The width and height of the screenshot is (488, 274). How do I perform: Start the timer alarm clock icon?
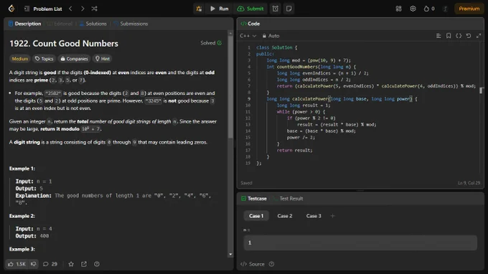click(x=276, y=9)
